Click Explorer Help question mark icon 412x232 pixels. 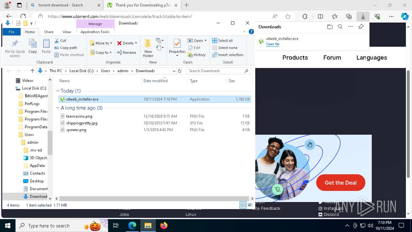(251, 32)
